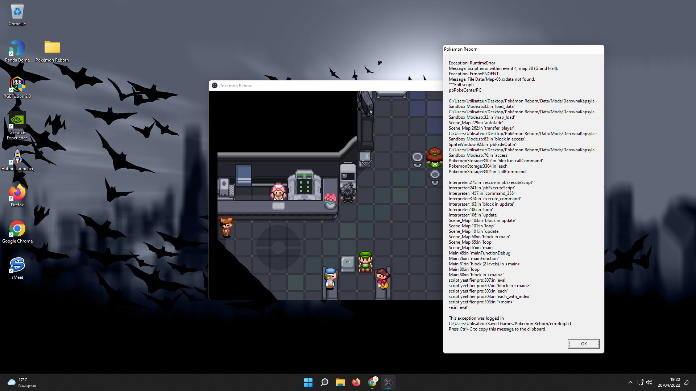Viewport: 696px width, 391px height.
Task: Click the errorlog.txt path line in dialog
Action: 510,324
